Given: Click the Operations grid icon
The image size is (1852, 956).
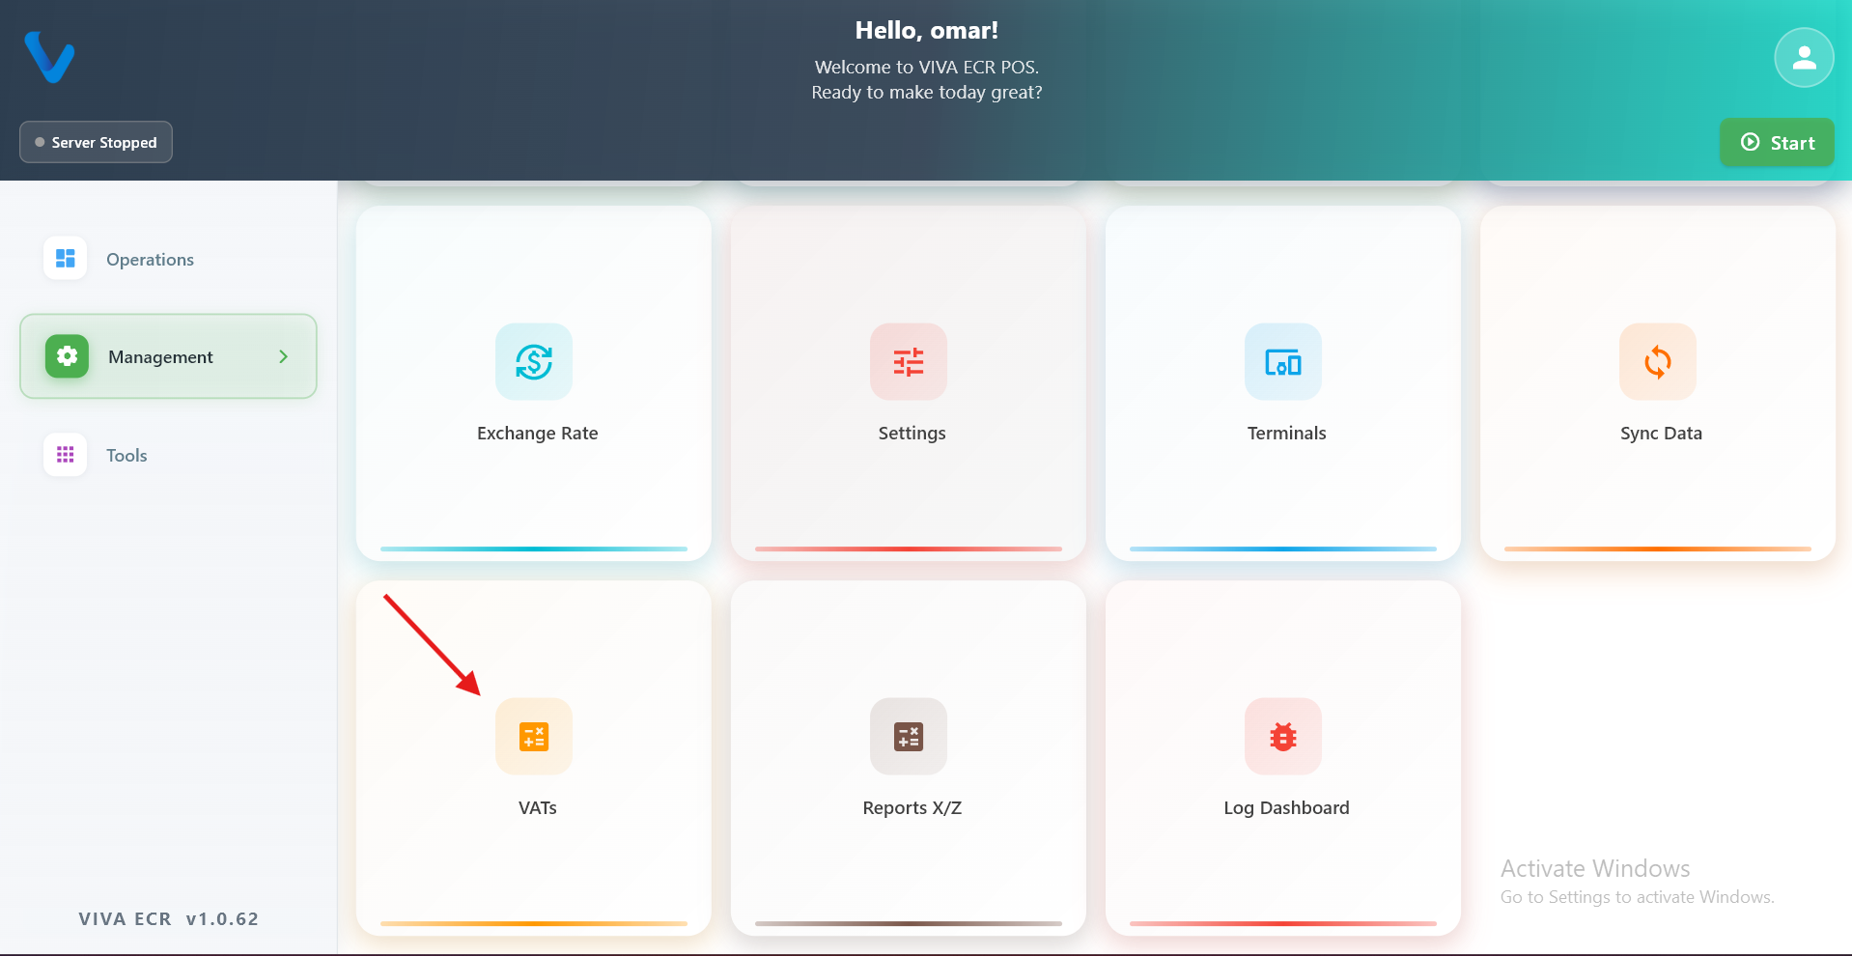Looking at the screenshot, I should point(66,259).
